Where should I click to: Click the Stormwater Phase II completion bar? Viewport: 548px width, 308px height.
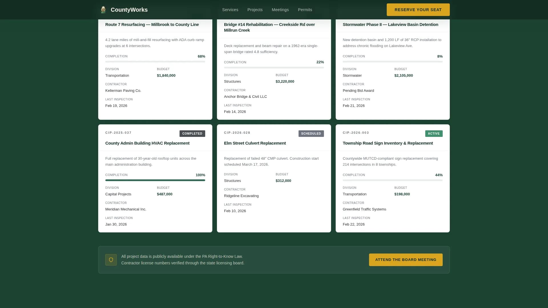tap(393, 62)
